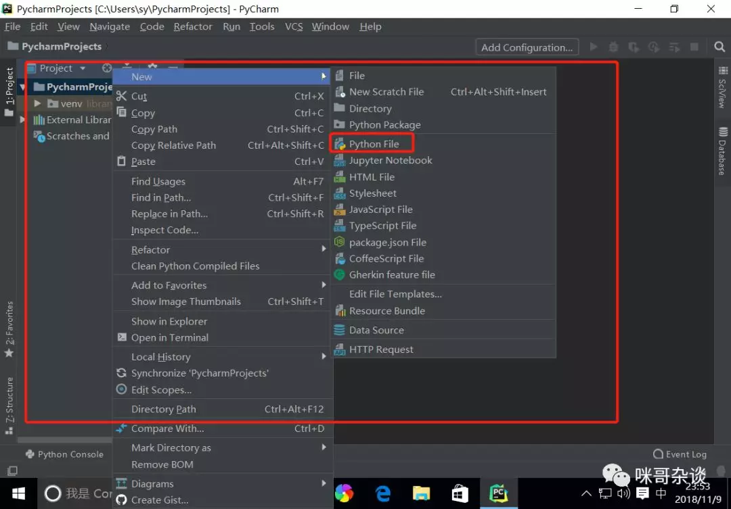731x509 pixels.
Task: Toggle the Structure side tab
Action: pyautogui.click(x=9, y=406)
